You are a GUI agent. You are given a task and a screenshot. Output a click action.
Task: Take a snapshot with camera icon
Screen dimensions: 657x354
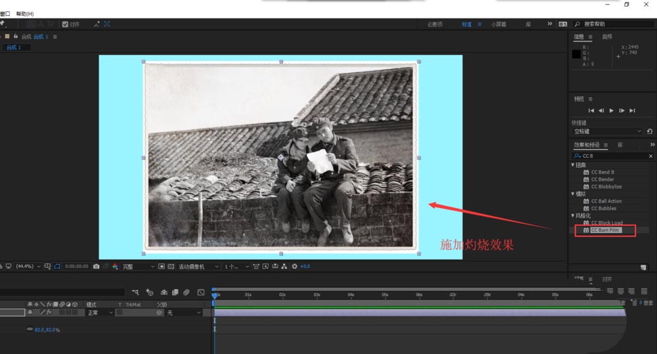coord(97,267)
